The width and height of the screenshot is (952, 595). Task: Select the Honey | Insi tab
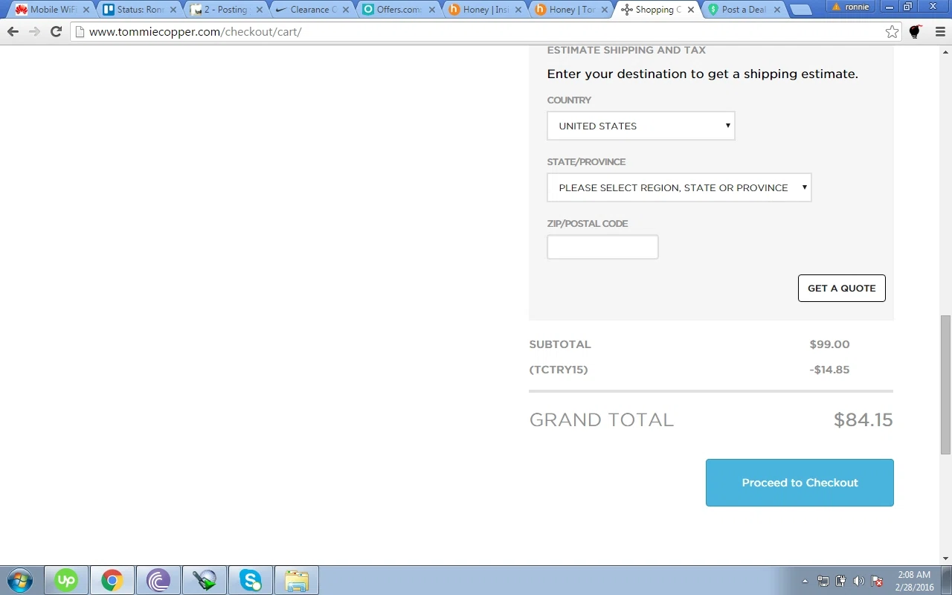(483, 10)
